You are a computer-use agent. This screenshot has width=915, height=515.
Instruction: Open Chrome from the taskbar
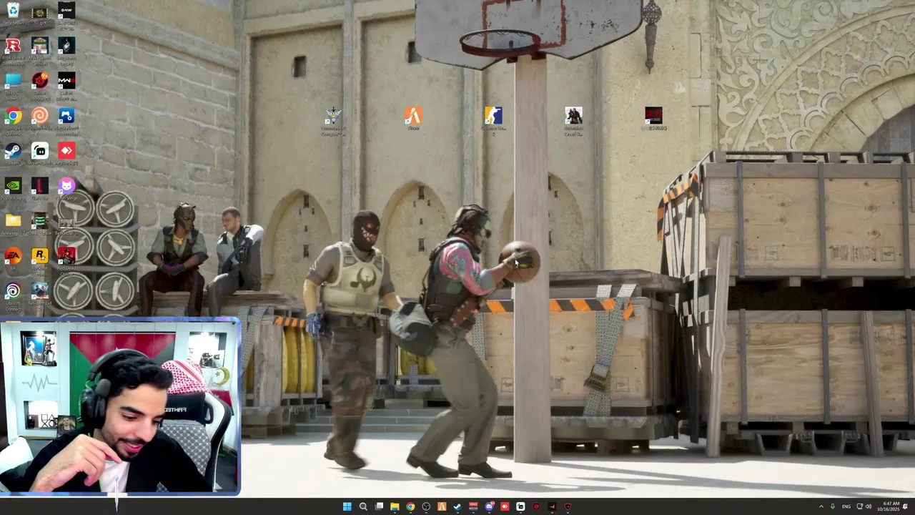[x=410, y=506]
